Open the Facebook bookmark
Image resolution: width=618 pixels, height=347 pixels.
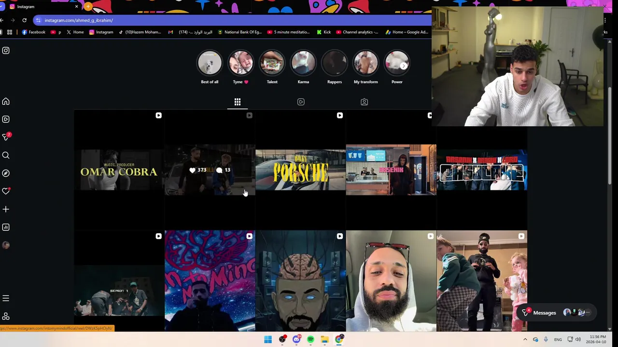click(33, 32)
